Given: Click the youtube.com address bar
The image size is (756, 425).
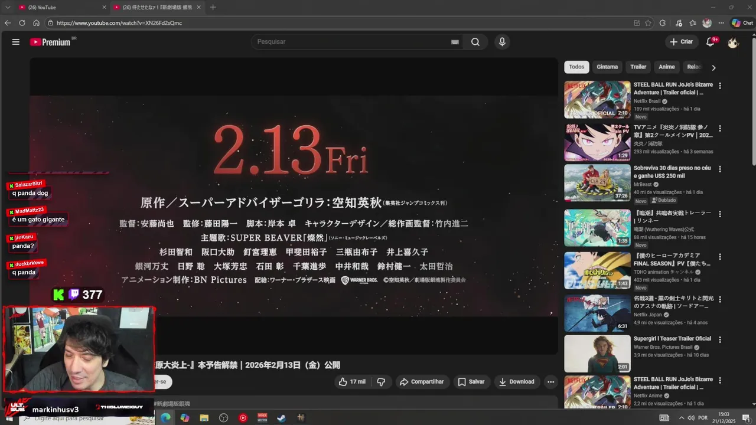Looking at the screenshot, I should (337, 23).
